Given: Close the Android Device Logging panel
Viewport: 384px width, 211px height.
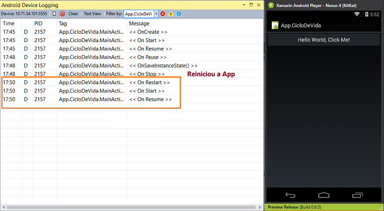Looking at the screenshot, I should [259, 5].
